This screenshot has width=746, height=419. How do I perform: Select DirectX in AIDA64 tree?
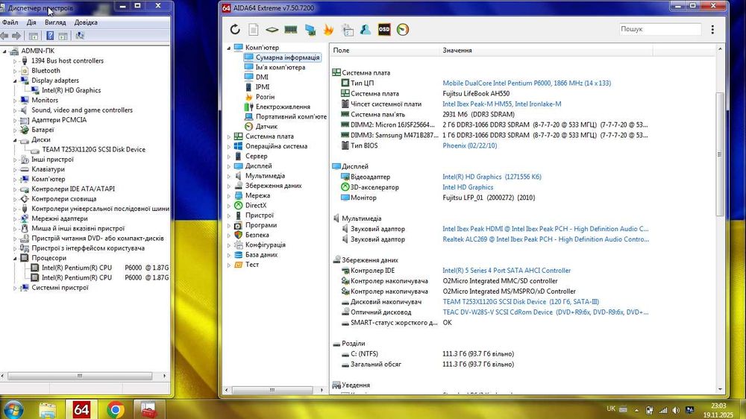point(255,206)
